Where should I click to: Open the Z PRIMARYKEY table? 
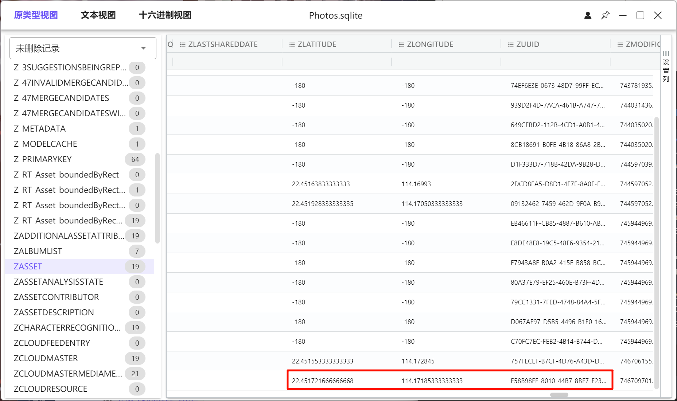43,159
